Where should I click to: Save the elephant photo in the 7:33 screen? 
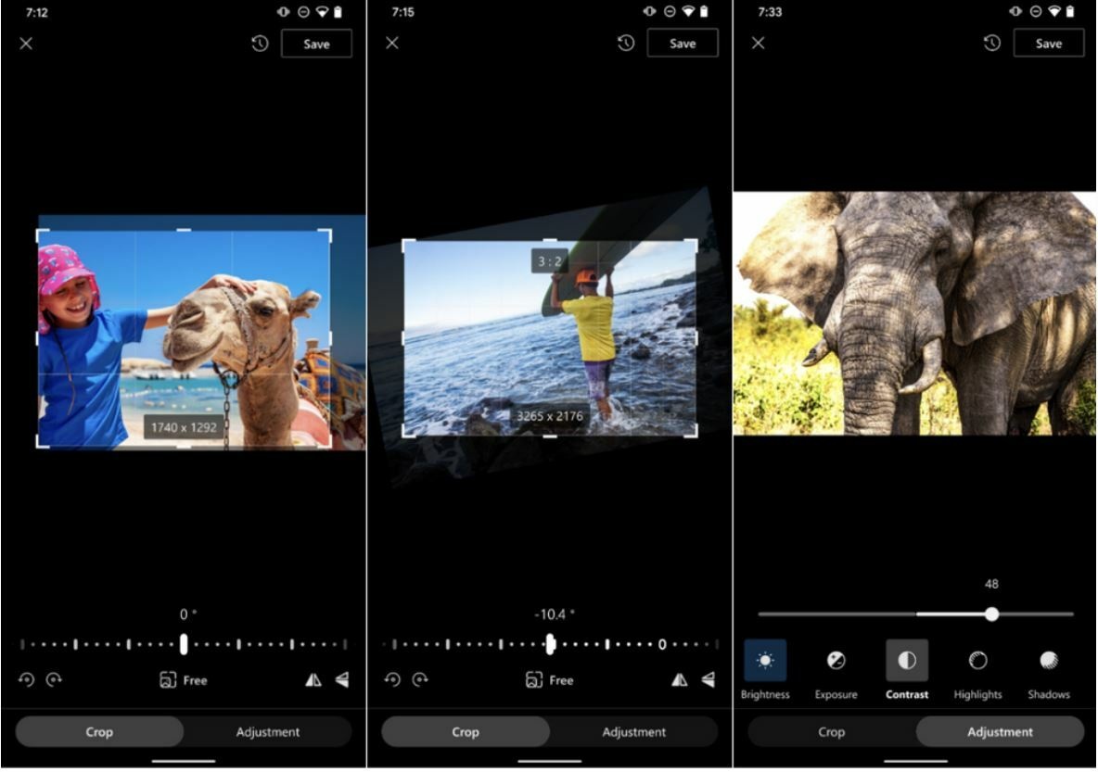[x=1049, y=43]
